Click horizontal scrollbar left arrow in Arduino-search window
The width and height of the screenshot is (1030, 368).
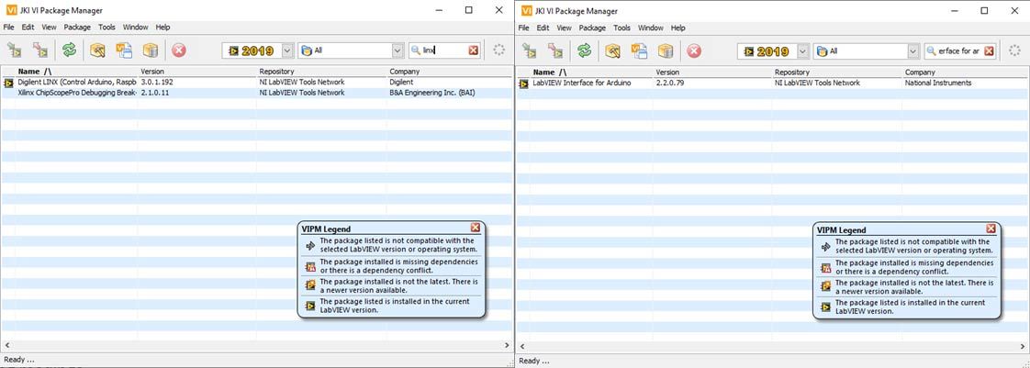click(522, 346)
